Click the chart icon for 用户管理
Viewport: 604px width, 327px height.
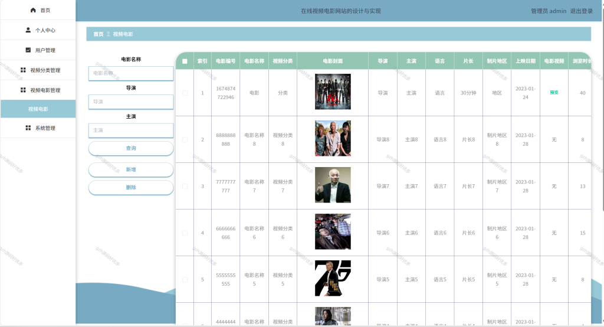tap(28, 50)
